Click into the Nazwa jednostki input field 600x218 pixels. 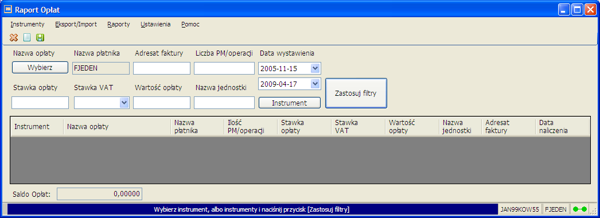[x=224, y=103]
